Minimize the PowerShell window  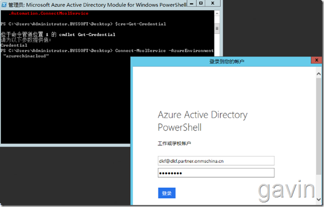click(x=192, y=4)
